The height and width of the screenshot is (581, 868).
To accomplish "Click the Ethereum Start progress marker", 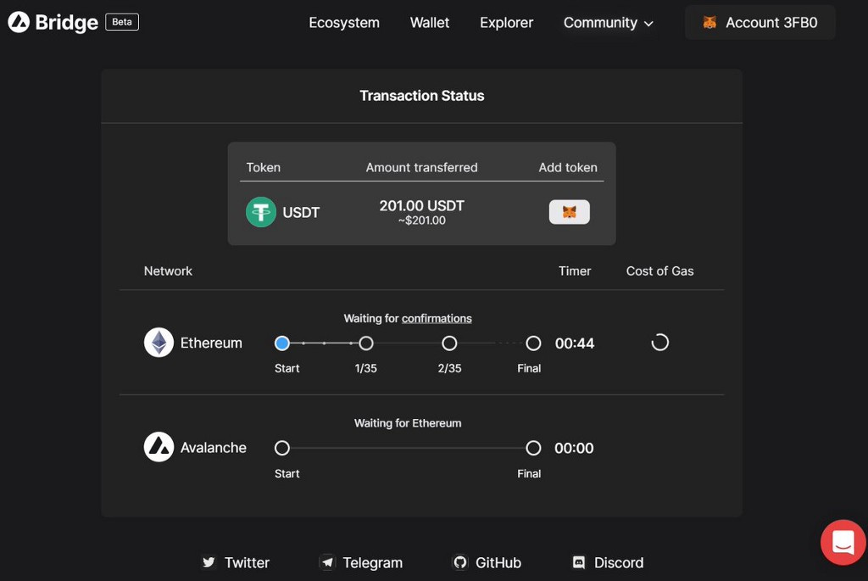I will (282, 344).
